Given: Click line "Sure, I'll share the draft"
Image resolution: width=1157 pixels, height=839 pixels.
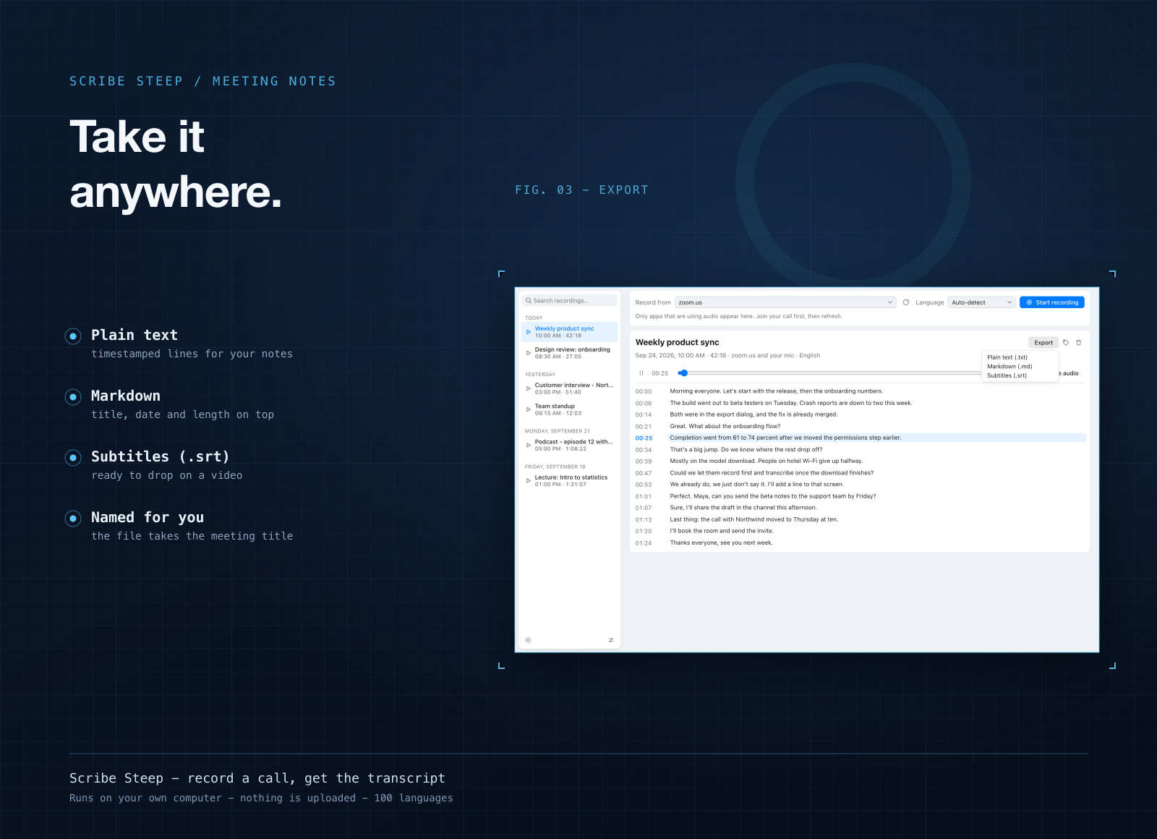Looking at the screenshot, I should [x=743, y=508].
